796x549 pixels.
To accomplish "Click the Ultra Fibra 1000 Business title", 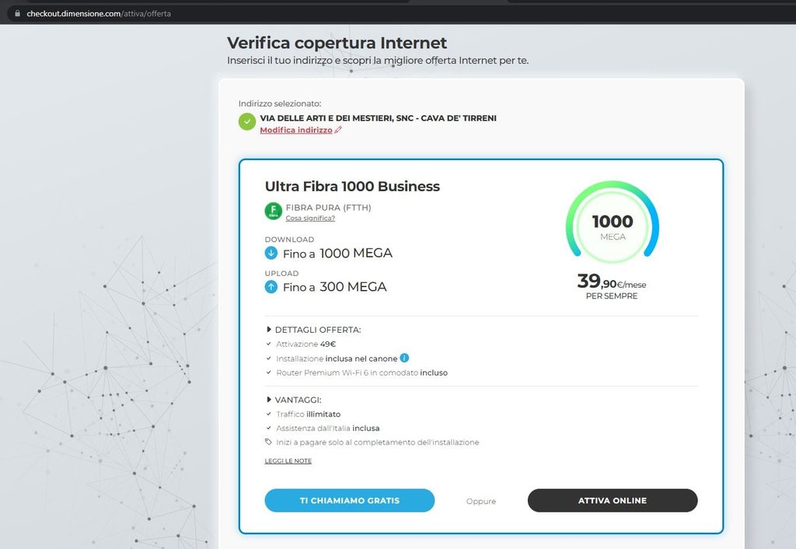I will (x=352, y=187).
